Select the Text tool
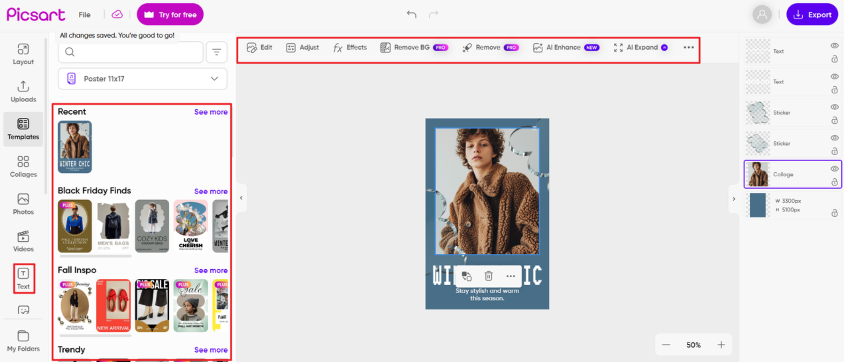844x362 pixels. (x=23, y=278)
